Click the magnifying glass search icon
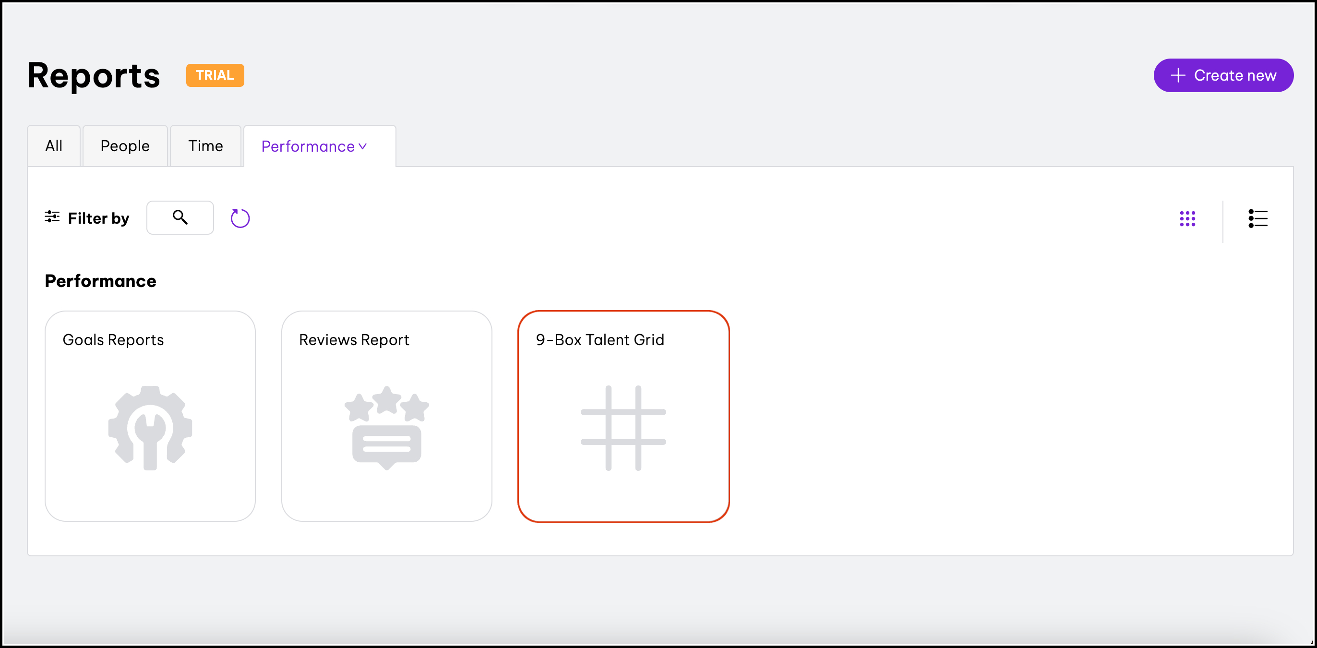This screenshot has width=1317, height=648. pyautogui.click(x=180, y=217)
